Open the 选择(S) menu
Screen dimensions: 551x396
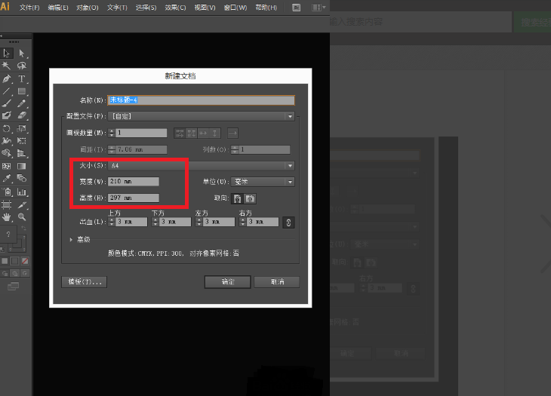(x=146, y=8)
